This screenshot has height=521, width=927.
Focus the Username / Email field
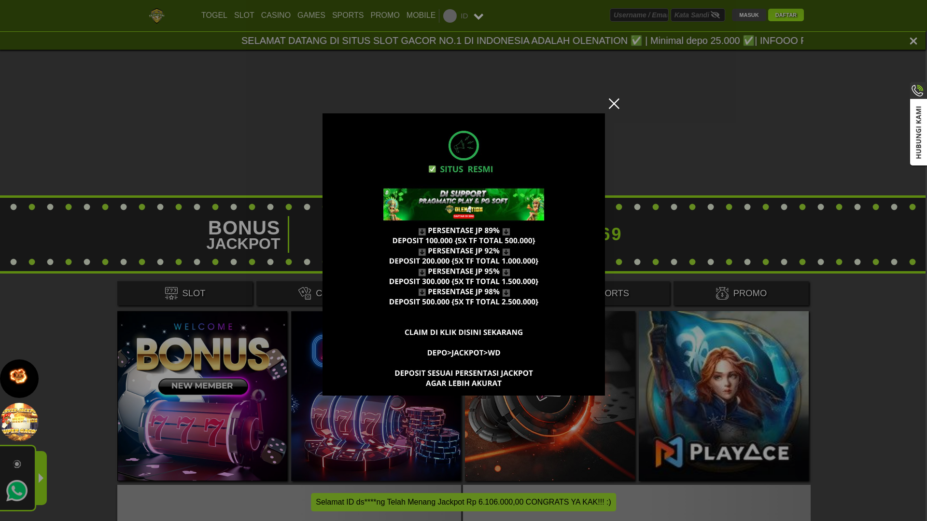[639, 15]
